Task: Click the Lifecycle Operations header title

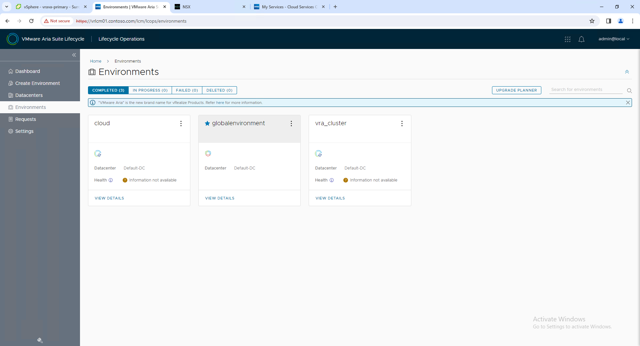Action: 121,39
